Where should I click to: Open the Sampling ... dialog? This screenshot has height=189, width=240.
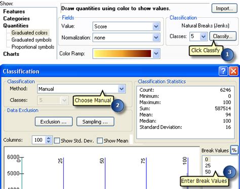pos(95,122)
